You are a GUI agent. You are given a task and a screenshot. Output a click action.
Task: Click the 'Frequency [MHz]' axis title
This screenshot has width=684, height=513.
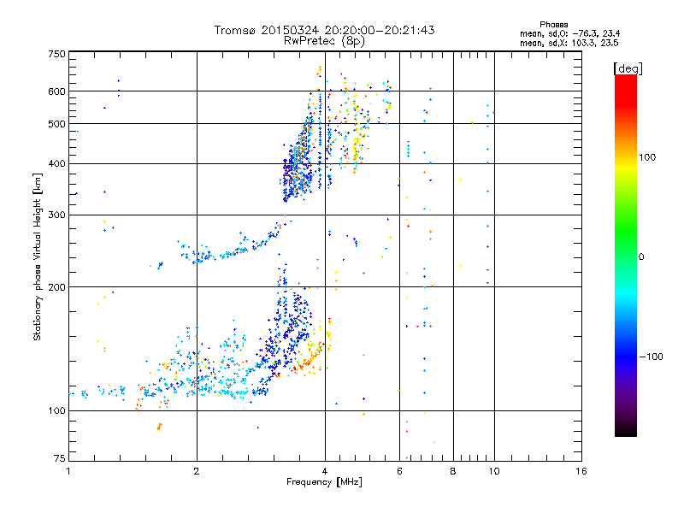pyautogui.click(x=324, y=482)
